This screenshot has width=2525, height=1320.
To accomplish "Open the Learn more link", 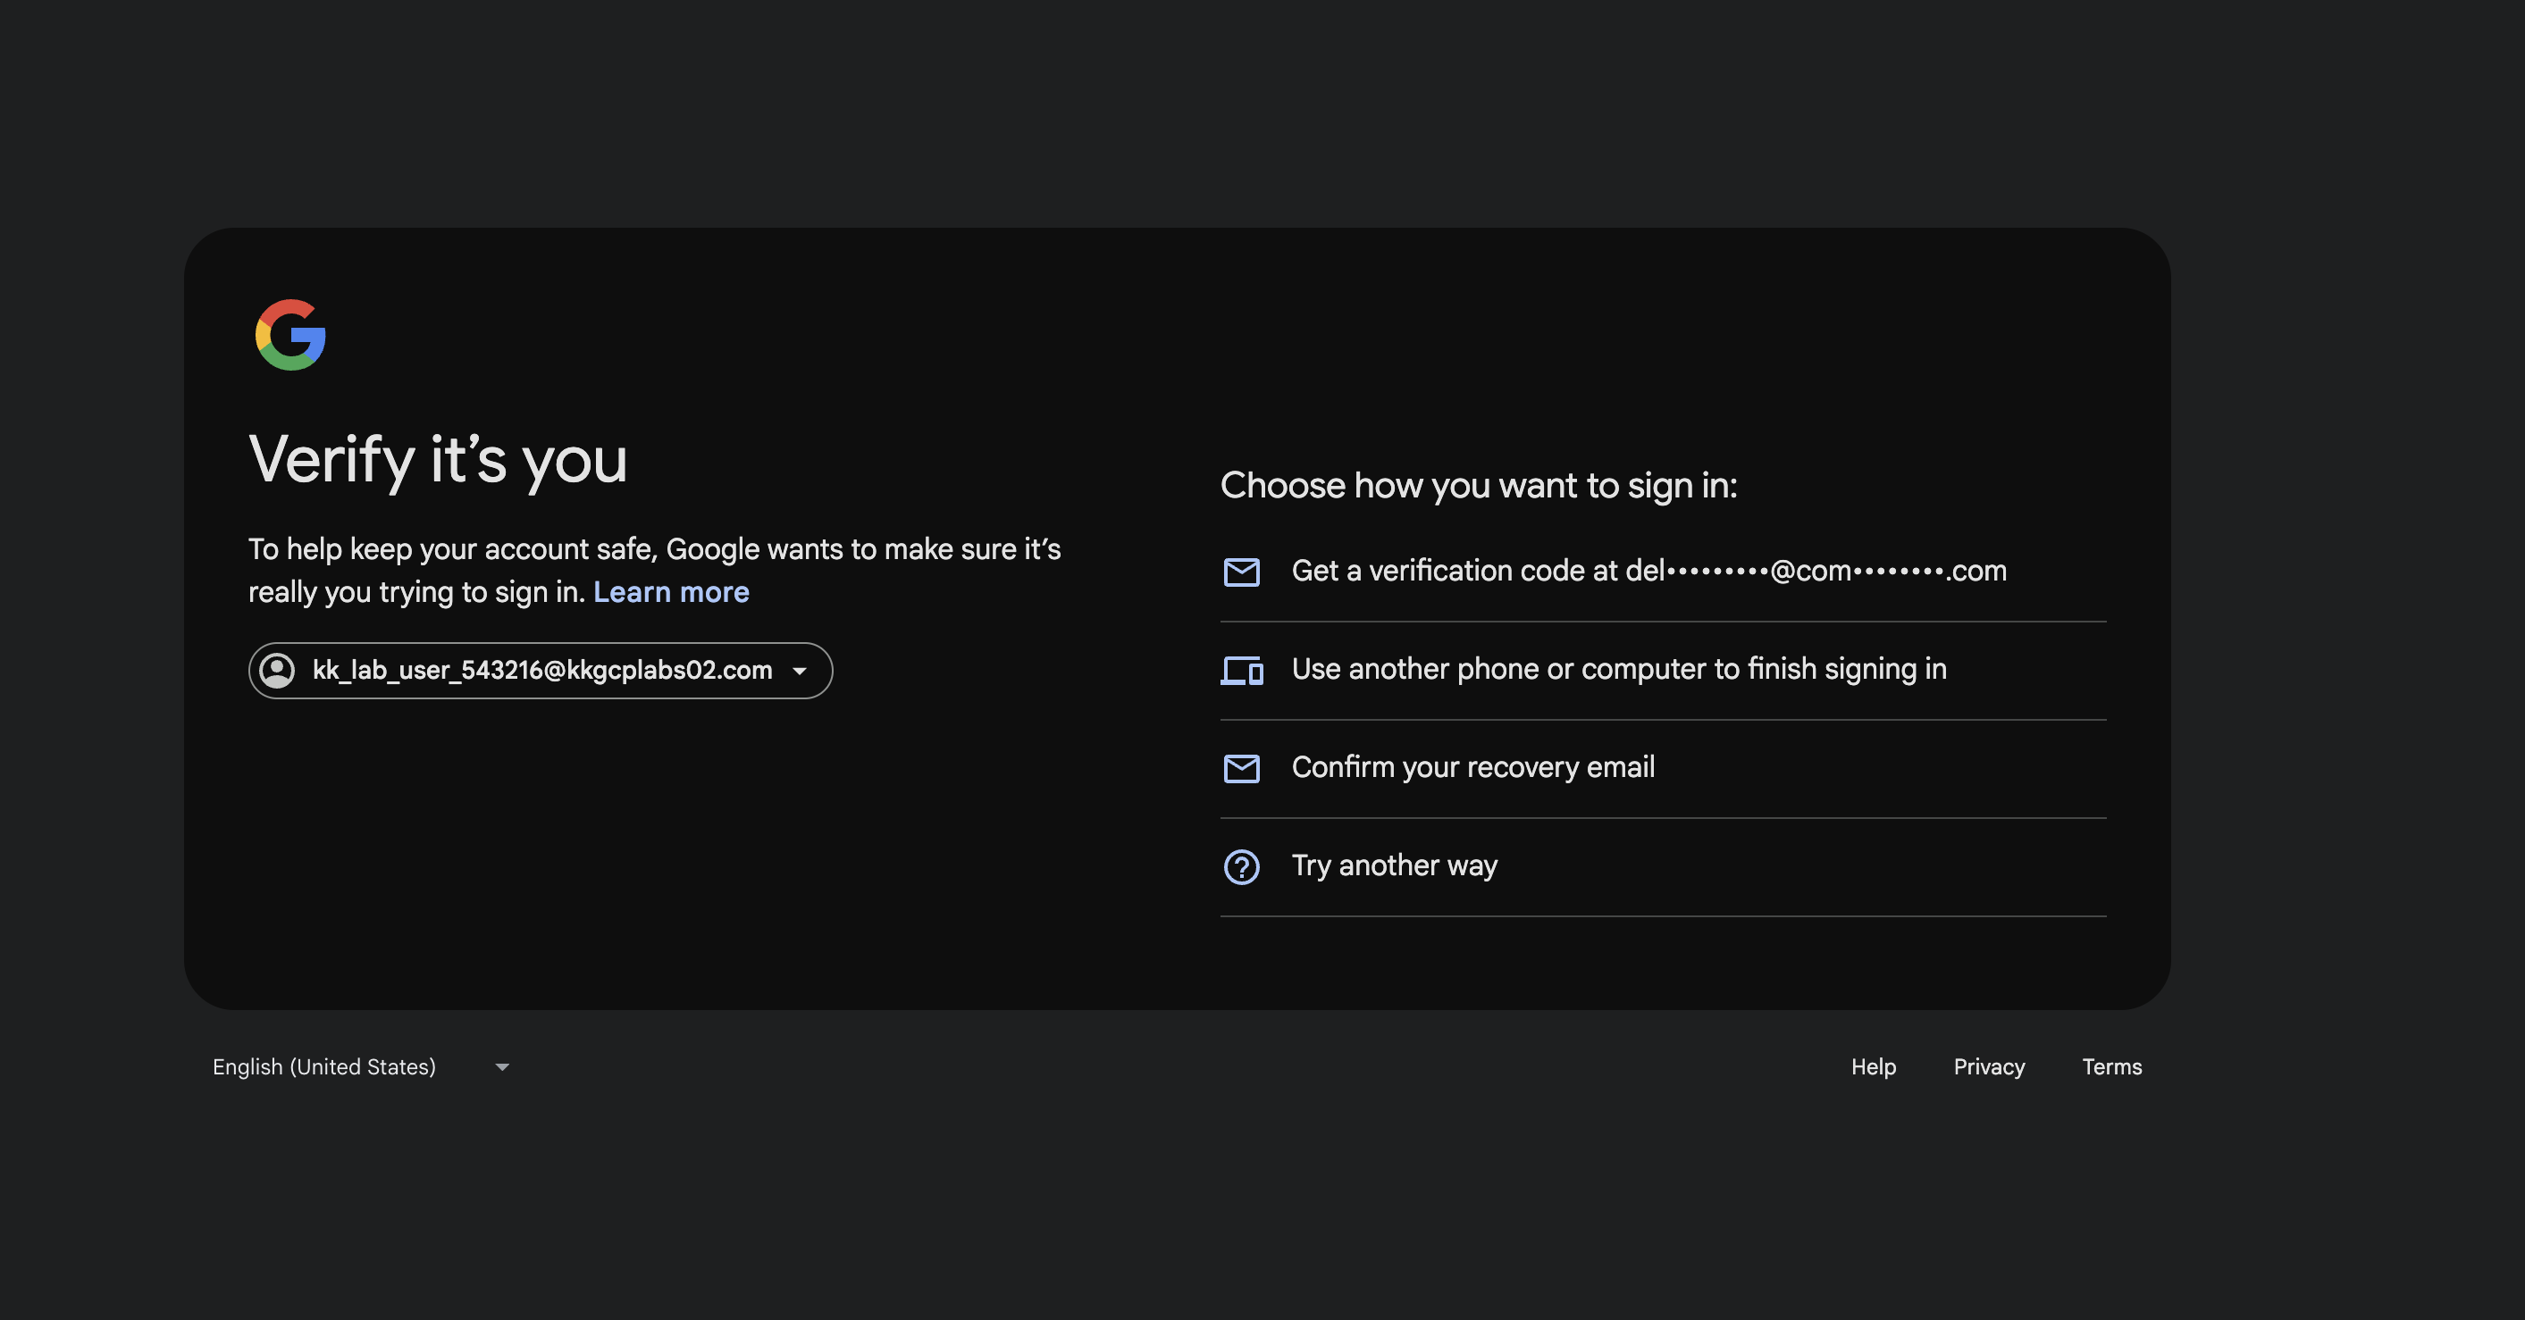I will click(x=670, y=592).
